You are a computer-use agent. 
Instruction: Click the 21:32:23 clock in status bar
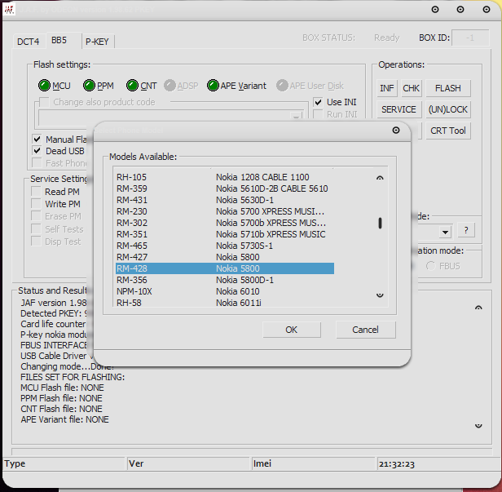coord(397,464)
